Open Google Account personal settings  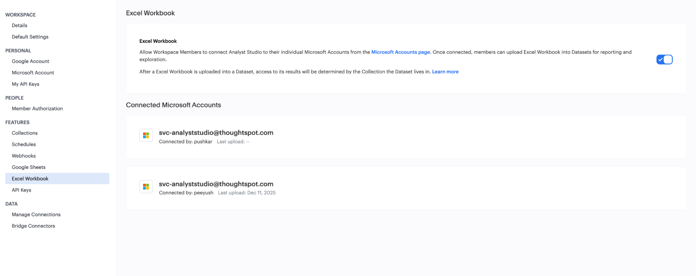click(x=30, y=61)
